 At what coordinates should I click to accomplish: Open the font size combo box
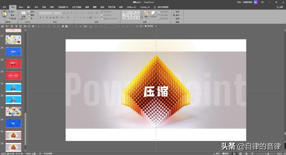tap(58, 13)
